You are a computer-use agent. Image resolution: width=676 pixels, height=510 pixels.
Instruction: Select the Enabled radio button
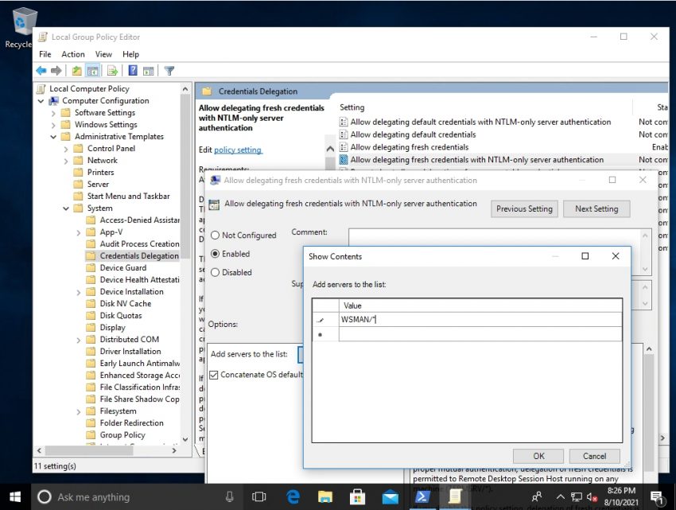click(215, 254)
